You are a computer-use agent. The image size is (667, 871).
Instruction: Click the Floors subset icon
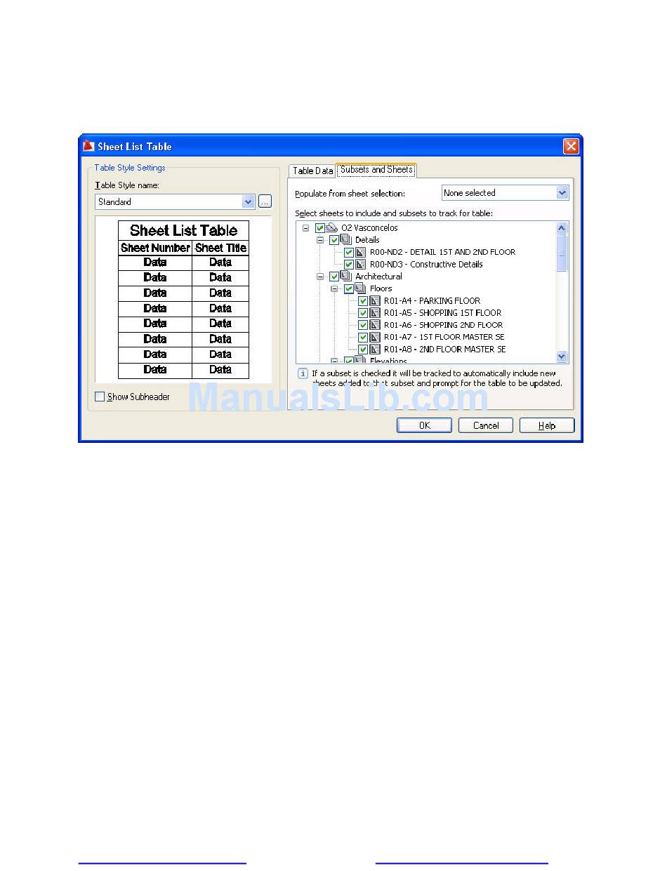(361, 288)
